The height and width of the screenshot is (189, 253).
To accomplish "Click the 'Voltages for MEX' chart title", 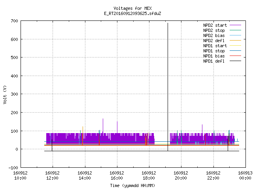I will [x=132, y=8].
